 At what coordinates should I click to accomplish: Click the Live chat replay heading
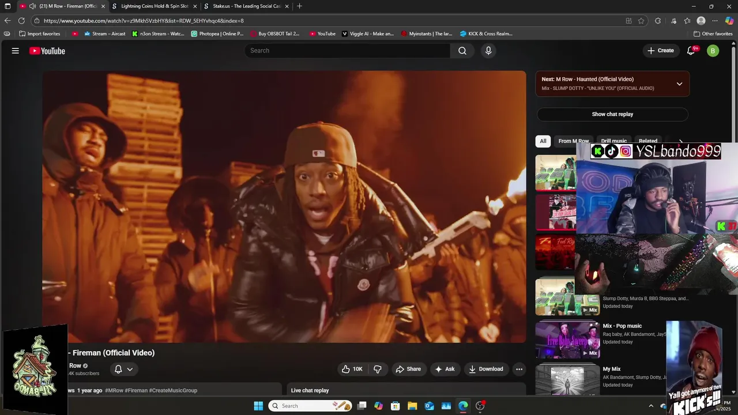[x=310, y=390]
